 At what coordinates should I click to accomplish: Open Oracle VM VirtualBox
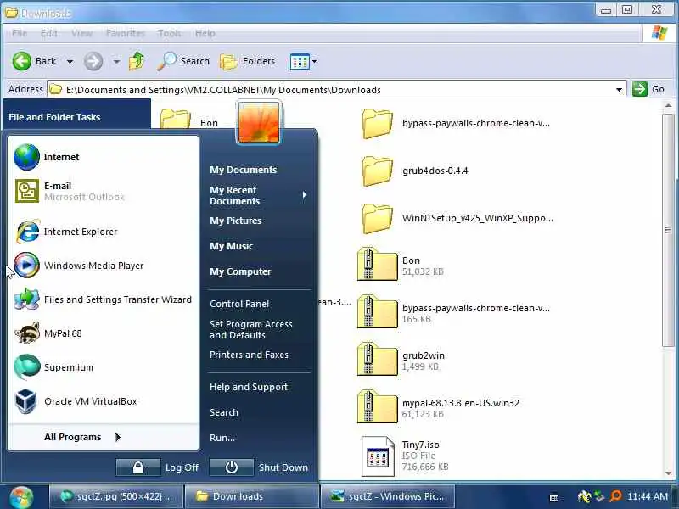coord(76,401)
